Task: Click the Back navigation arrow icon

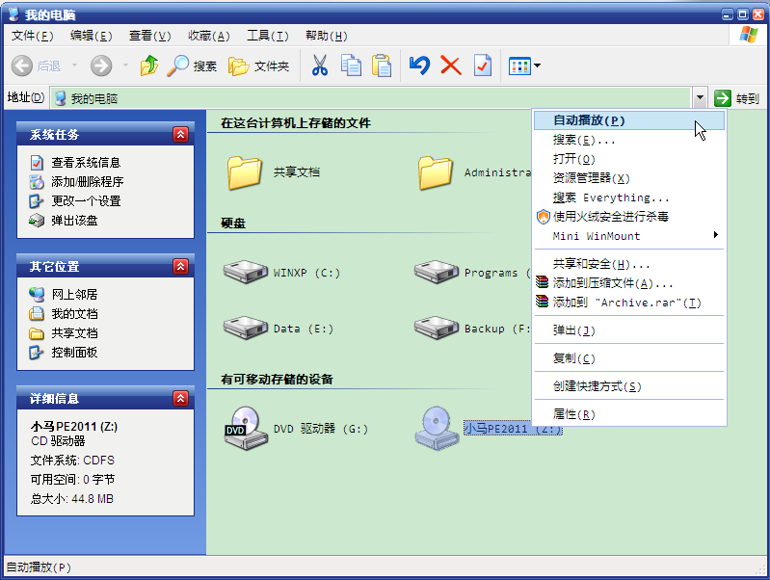Action: [x=22, y=66]
